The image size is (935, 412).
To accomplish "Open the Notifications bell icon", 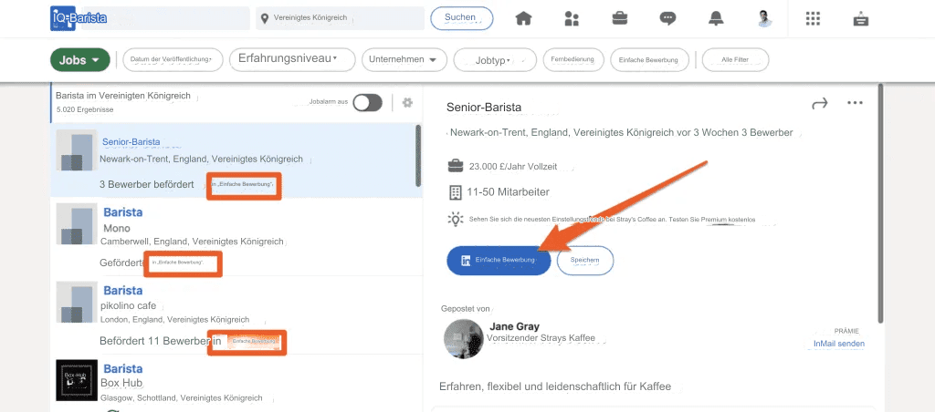I will pos(716,18).
